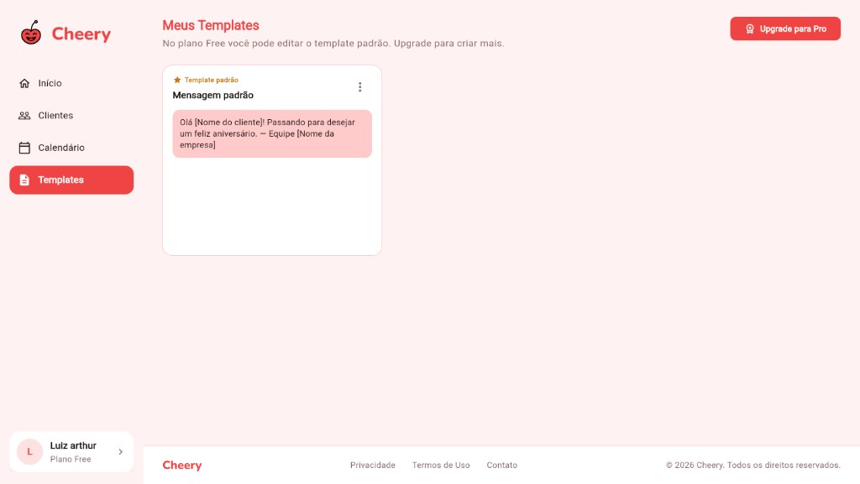Click the Cheery wordmark in the footer
Viewport: 860px width, 484px height.
click(x=182, y=465)
